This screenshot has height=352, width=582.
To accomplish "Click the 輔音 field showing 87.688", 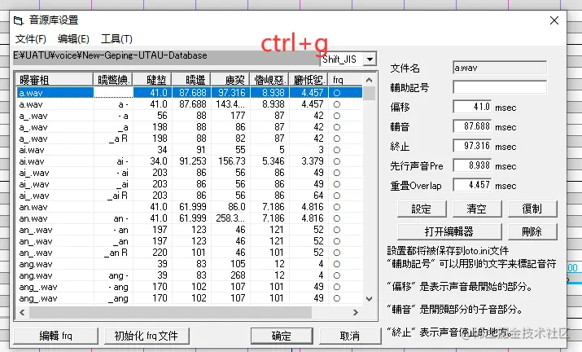I will 472,126.
